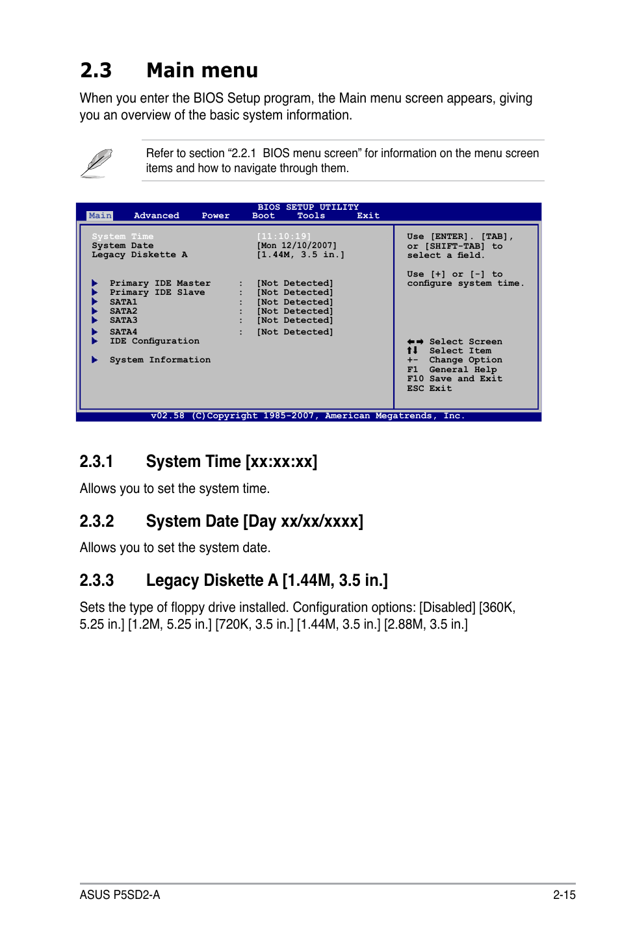Image resolution: width=620 pixels, height=934 pixels.
Task: Click the feather note icon
Action: (97, 162)
